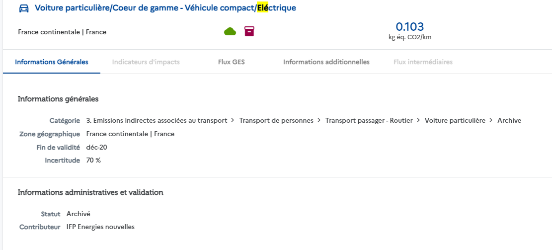Click the IFP Energies nouvelles contributor
This screenshot has width=552, height=250.
[100, 227]
